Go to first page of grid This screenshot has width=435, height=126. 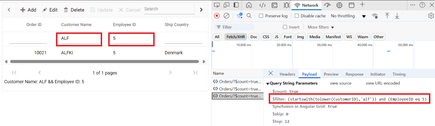(x=14, y=73)
